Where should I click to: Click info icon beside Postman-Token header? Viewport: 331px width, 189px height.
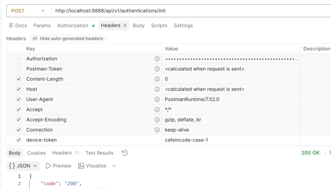[157, 69]
